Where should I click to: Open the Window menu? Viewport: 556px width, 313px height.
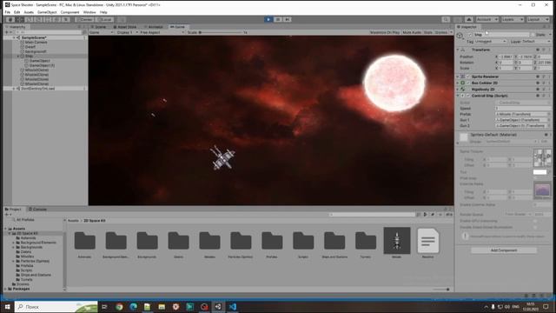(x=89, y=12)
